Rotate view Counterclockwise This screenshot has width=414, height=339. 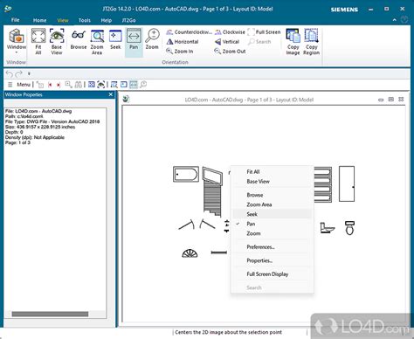tap(189, 32)
